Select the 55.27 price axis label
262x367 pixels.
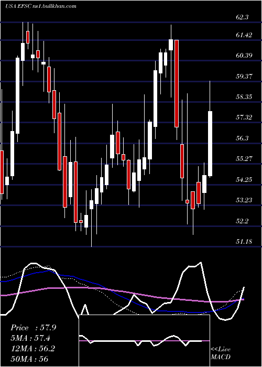pos(244,159)
